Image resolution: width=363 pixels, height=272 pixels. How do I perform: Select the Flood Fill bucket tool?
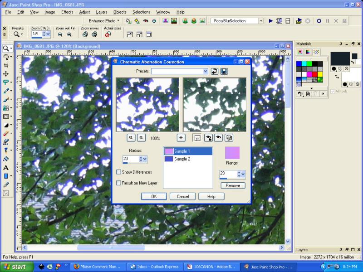click(x=6, y=159)
